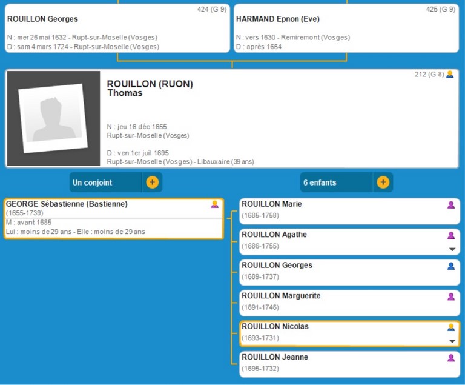
Task: Click the purple person icon for Rouillon Agathe
Action: click(x=450, y=235)
